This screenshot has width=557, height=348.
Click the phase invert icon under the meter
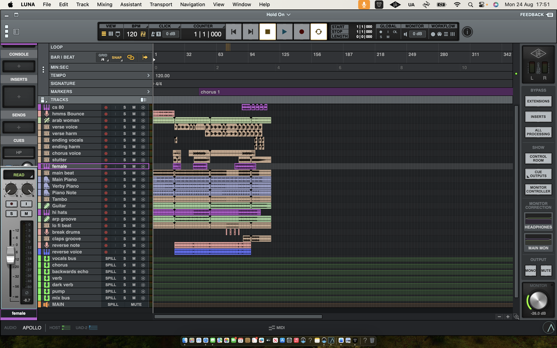click(26, 293)
